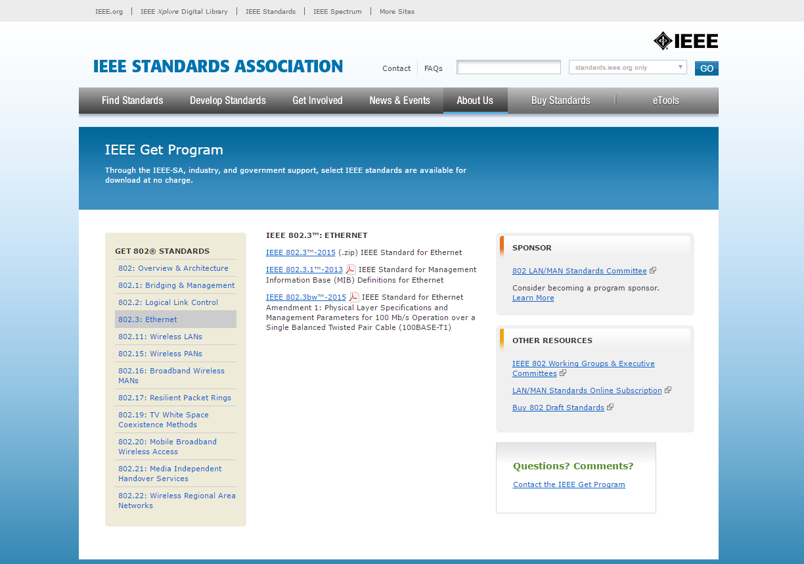Select 802.17: Resilient Packet Rings
The width and height of the screenshot is (804, 564).
[175, 398]
